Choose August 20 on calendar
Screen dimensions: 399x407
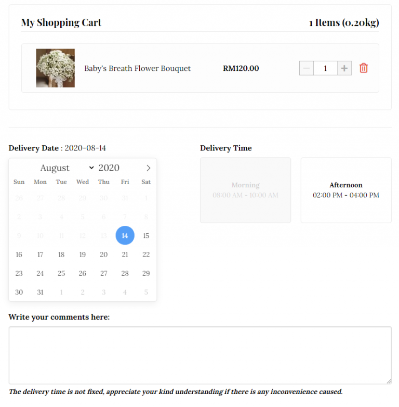[x=103, y=255]
